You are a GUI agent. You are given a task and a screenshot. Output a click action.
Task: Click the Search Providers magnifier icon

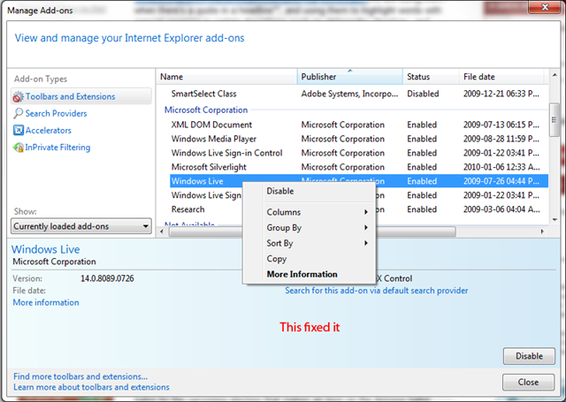click(18, 114)
